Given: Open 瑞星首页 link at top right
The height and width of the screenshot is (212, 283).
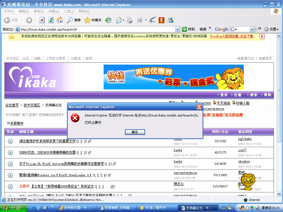Looking at the screenshot, I should [x=265, y=59].
